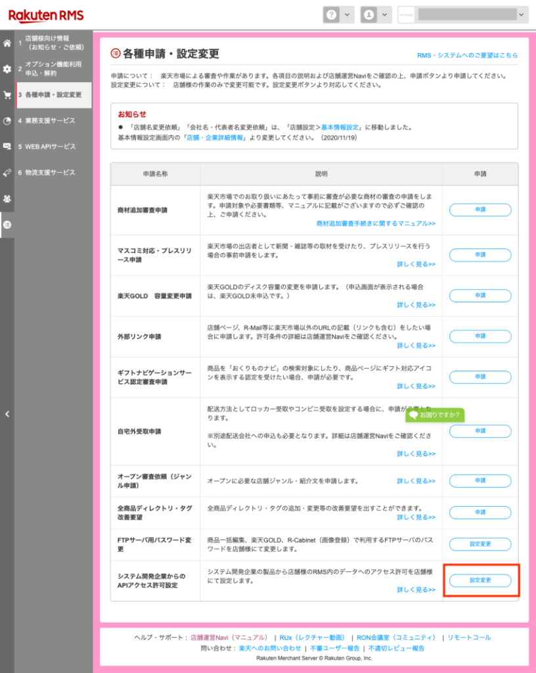Click the home icon in left sidebar
The width and height of the screenshot is (536, 673).
click(7, 43)
